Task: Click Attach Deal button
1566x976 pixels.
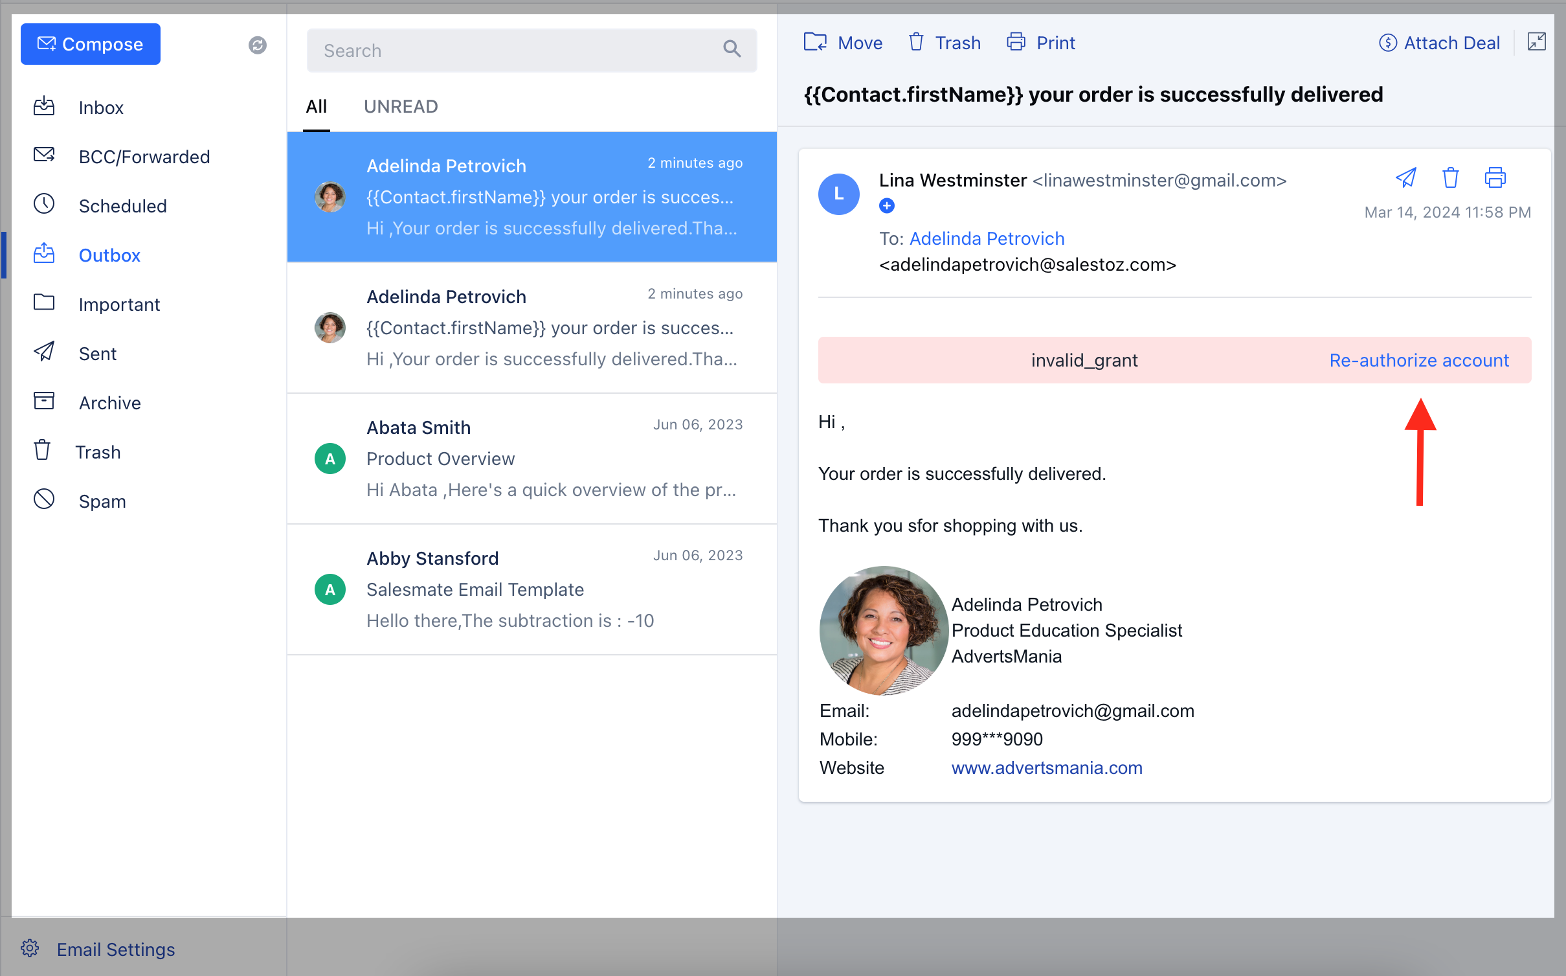Action: click(1439, 43)
